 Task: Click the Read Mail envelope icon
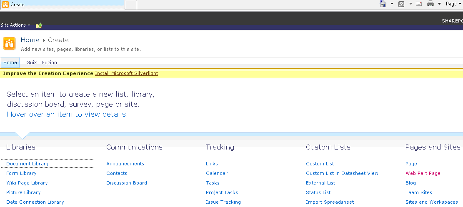tap(419, 4)
